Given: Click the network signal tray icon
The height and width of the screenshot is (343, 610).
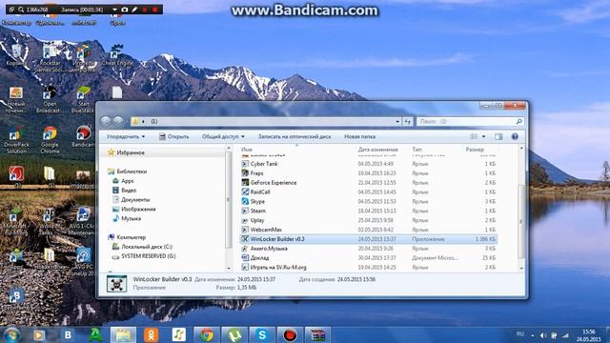Looking at the screenshot, I should 565,335.
